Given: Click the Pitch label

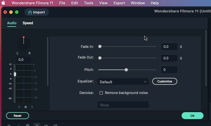Looking at the screenshot, I should click(89, 70).
